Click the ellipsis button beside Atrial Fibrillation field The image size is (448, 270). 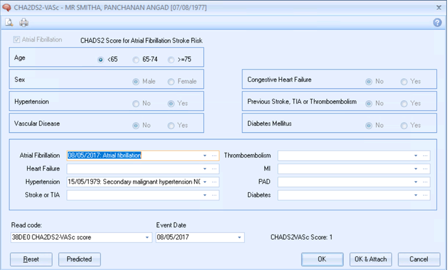click(214, 155)
